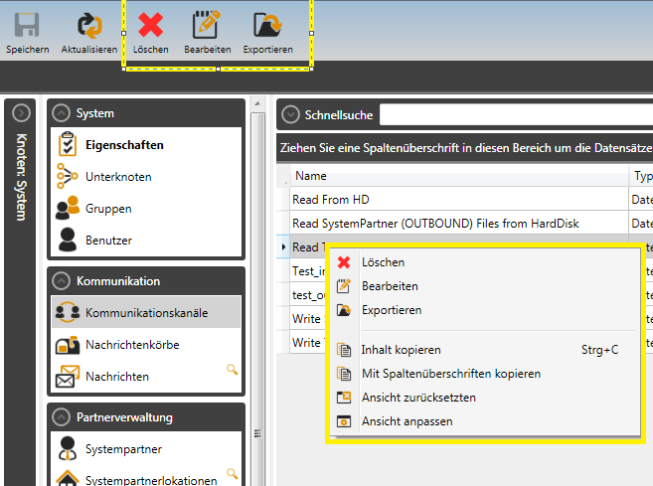Select Ansicht anpassen in context menu

[407, 421]
